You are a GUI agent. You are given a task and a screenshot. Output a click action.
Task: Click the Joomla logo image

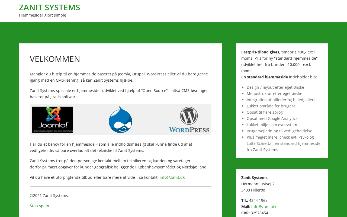tap(52, 120)
